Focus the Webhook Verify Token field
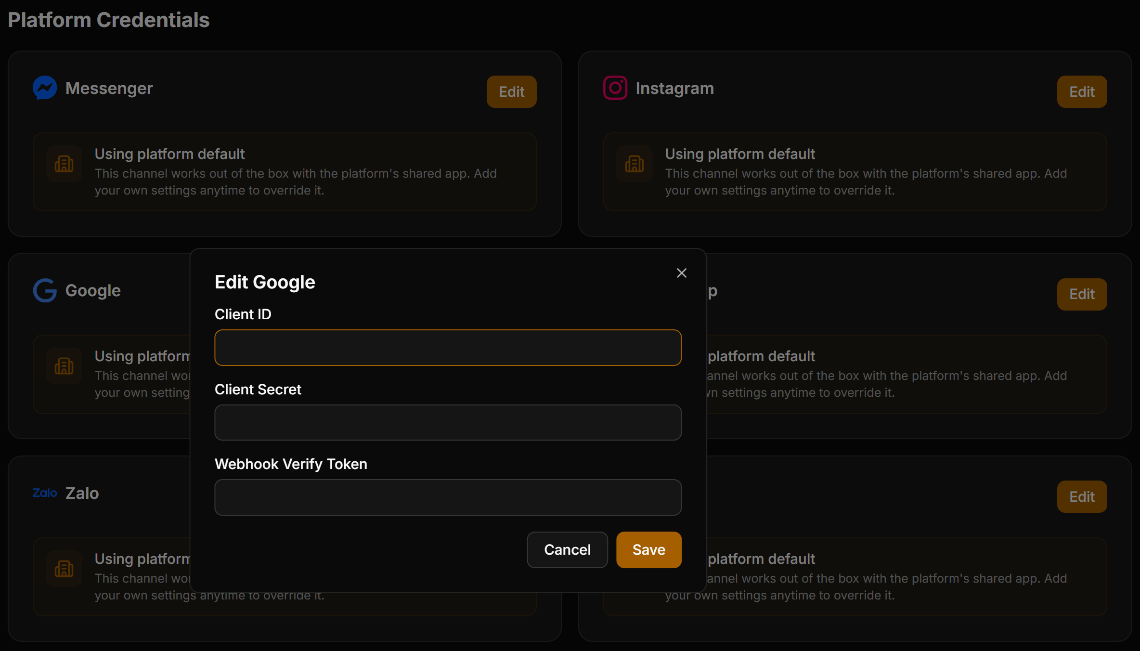Viewport: 1140px width, 651px height. (448, 497)
